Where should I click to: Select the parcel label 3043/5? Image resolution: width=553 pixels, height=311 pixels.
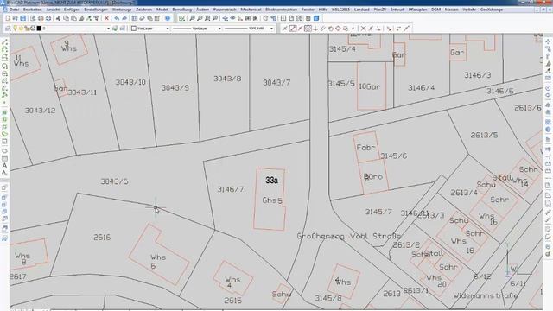pyautogui.click(x=115, y=181)
